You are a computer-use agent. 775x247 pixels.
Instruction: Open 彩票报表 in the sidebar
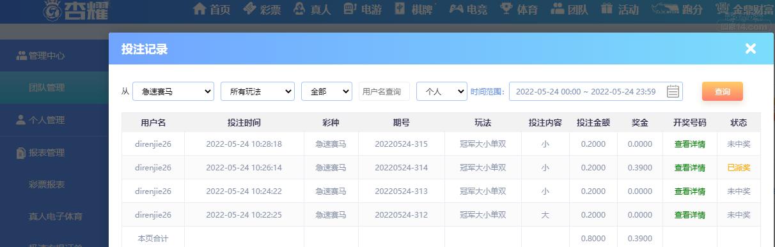[x=47, y=184]
